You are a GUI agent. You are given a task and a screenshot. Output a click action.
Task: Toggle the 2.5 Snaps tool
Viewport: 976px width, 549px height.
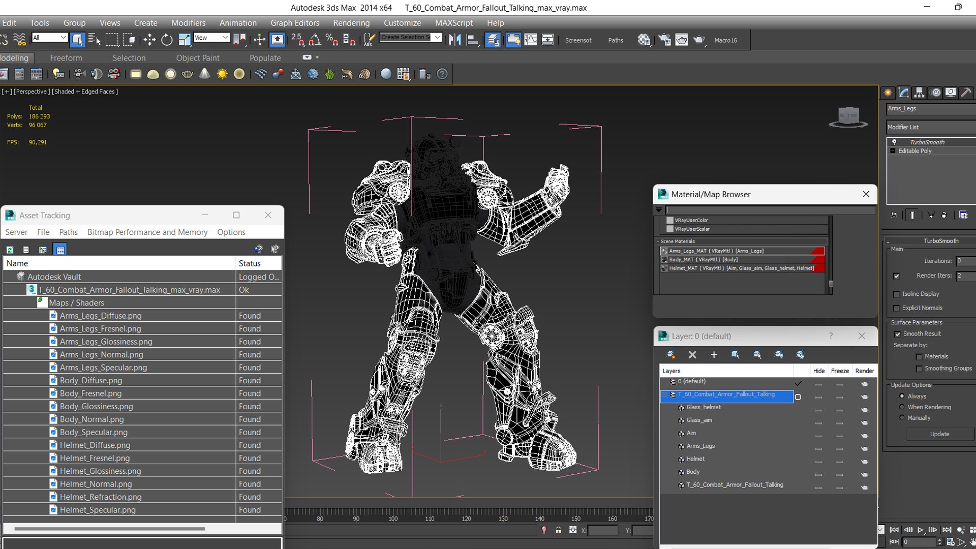[x=297, y=40]
